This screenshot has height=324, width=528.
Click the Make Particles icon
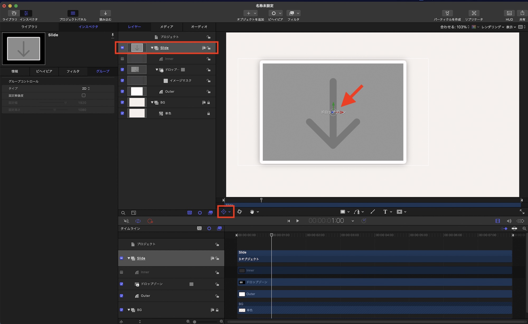point(447,13)
